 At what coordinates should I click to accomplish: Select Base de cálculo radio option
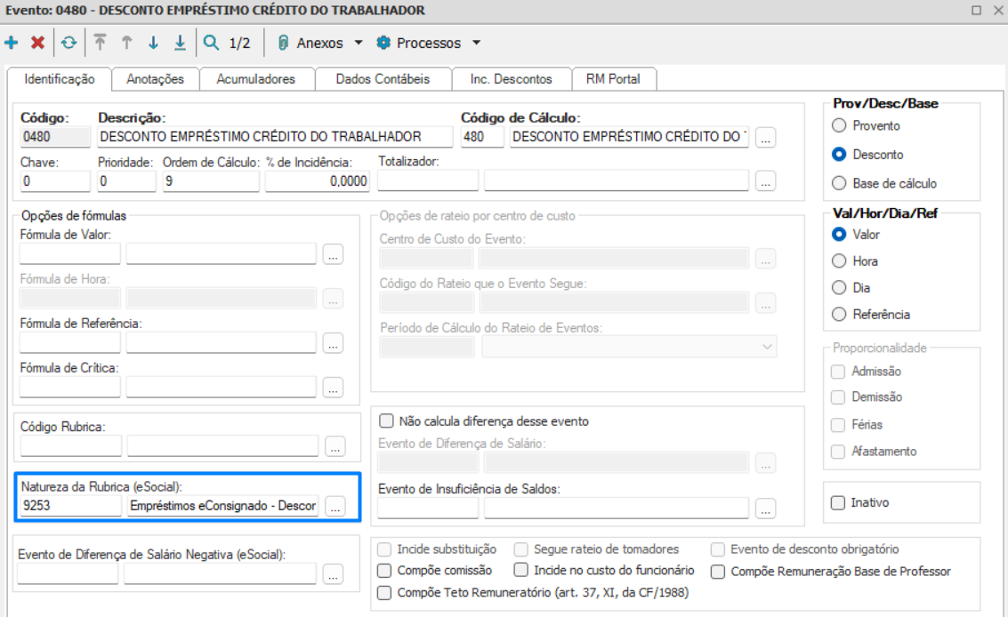(839, 183)
